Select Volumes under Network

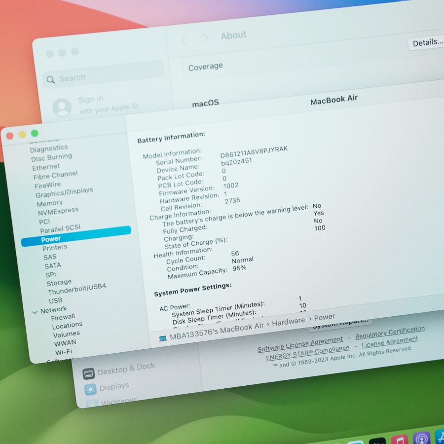[x=66, y=334]
